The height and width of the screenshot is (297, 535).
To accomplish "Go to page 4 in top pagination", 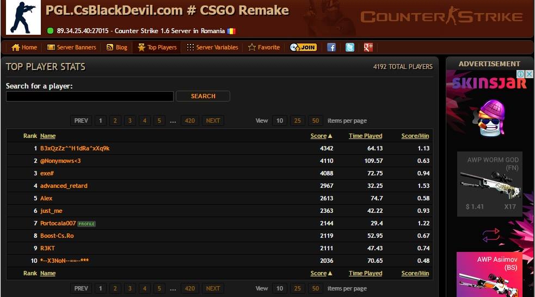I will pos(145,121).
